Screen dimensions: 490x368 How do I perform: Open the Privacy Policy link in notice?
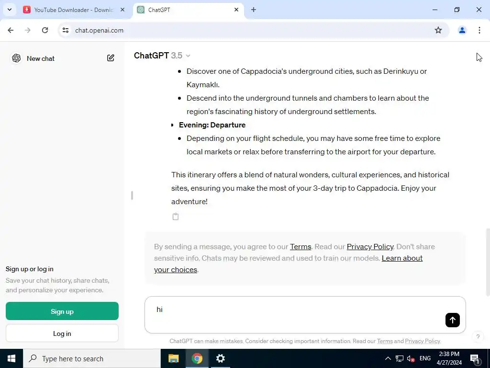pyautogui.click(x=370, y=247)
